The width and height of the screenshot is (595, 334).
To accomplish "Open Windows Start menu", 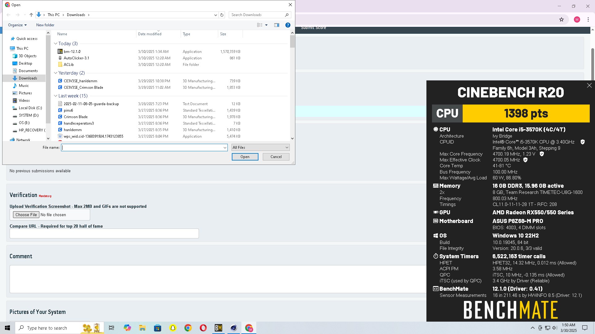I will click(7, 328).
